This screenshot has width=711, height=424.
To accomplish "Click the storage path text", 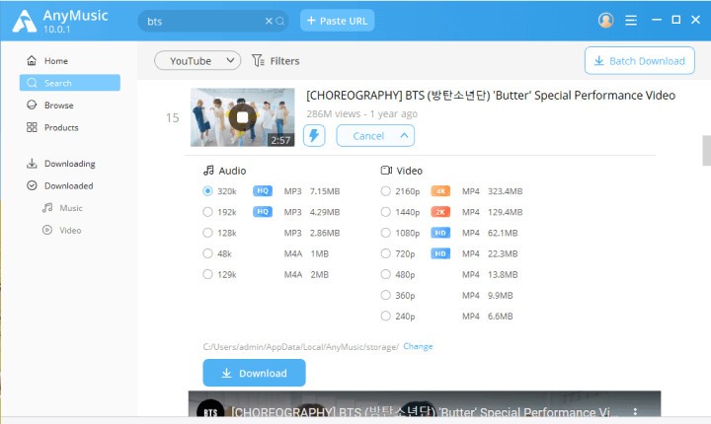I will (x=300, y=346).
